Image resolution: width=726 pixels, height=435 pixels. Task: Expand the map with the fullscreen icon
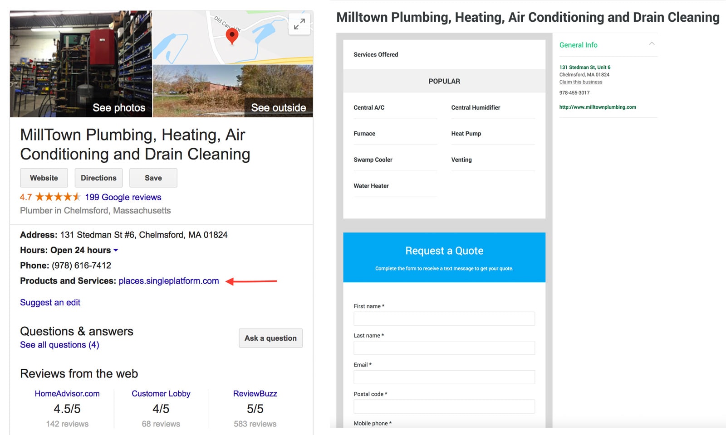299,24
